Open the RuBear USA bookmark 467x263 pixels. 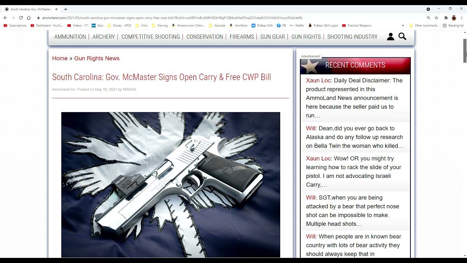(262, 26)
